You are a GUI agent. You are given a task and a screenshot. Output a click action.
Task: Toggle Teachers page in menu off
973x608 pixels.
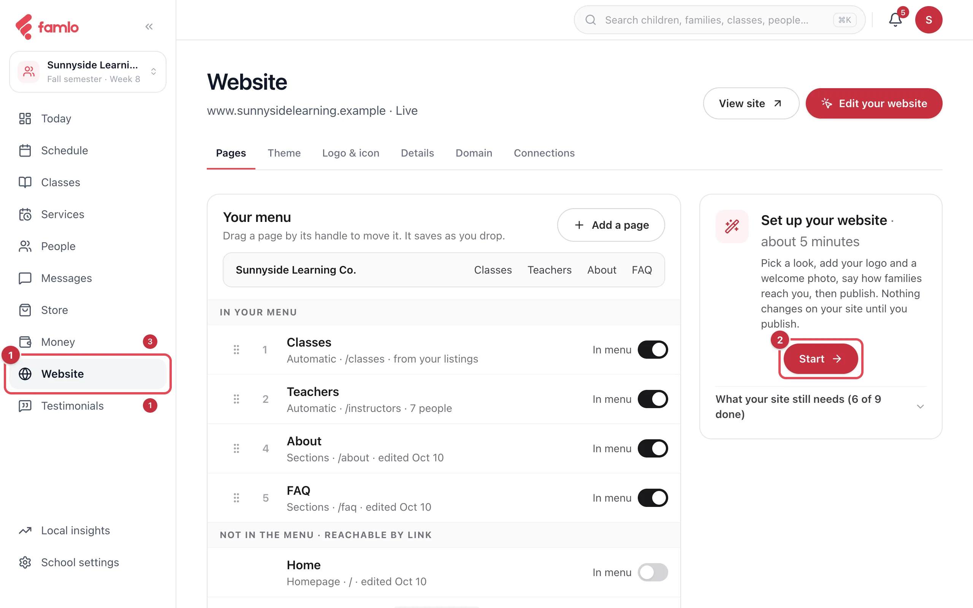click(x=653, y=399)
